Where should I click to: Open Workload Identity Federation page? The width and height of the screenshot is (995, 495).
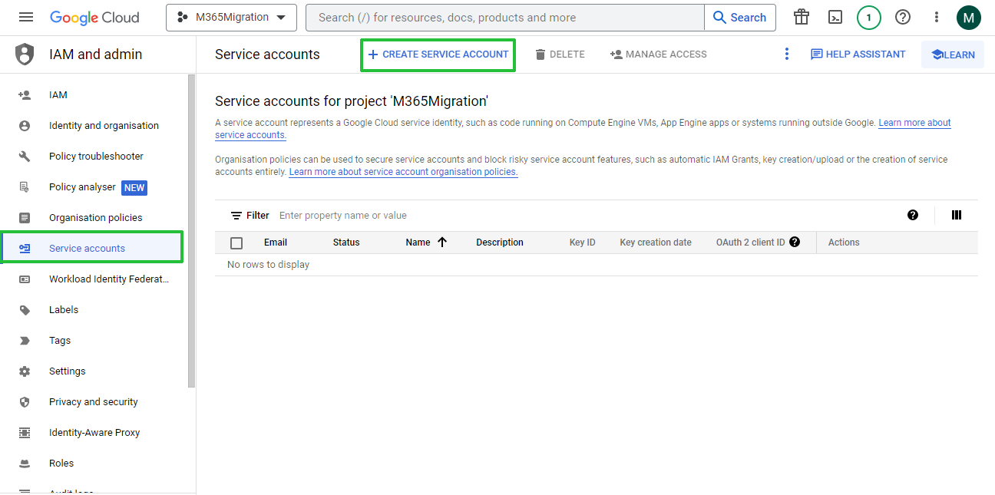click(108, 279)
